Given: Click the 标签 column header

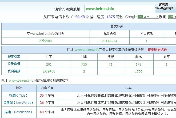Looking at the screenshot, I should click(x=19, y=88).
